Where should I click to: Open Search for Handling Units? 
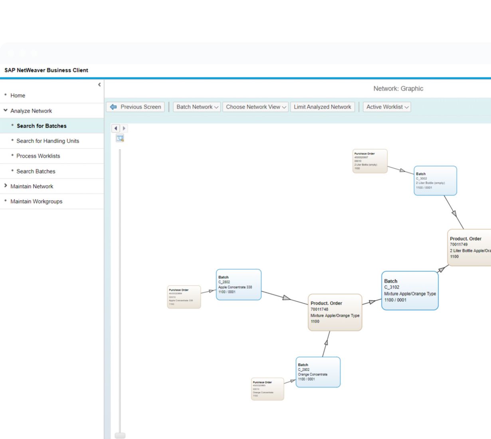click(x=48, y=141)
